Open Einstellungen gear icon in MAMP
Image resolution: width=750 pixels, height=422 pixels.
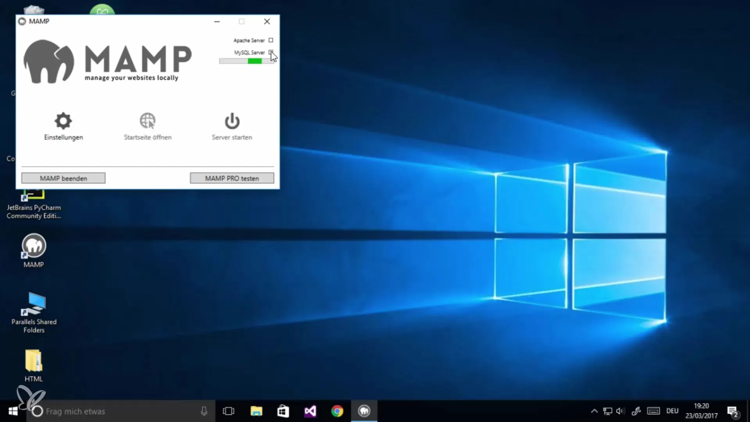tap(63, 121)
